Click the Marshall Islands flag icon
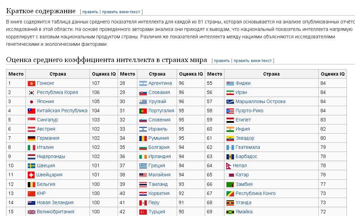Viewport: 355px width, 216px height. pyautogui.click(x=230, y=102)
